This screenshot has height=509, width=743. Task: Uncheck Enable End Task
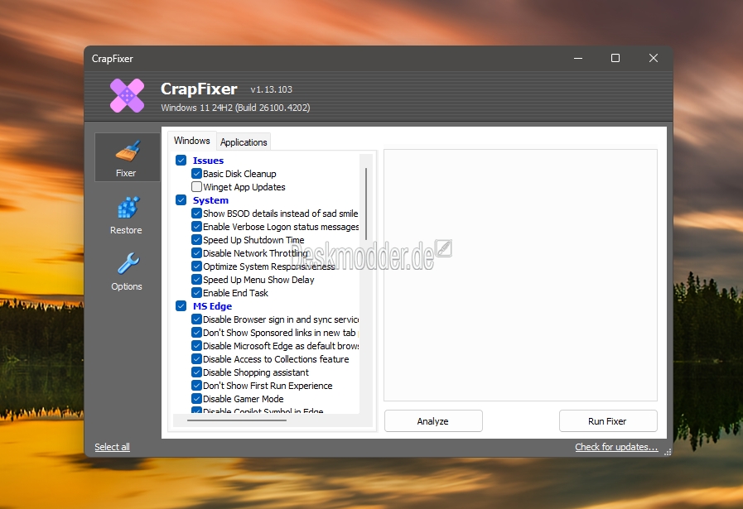pos(196,293)
